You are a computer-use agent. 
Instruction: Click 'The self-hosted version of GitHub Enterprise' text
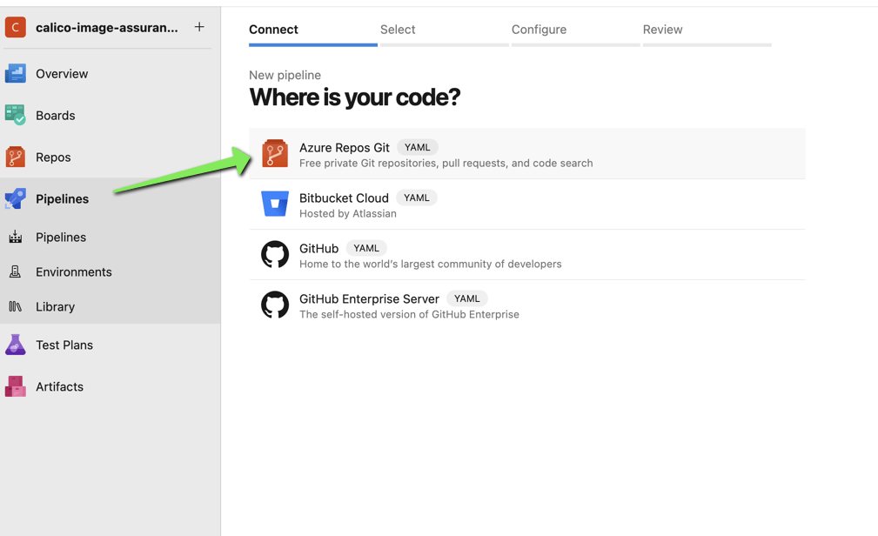(409, 315)
